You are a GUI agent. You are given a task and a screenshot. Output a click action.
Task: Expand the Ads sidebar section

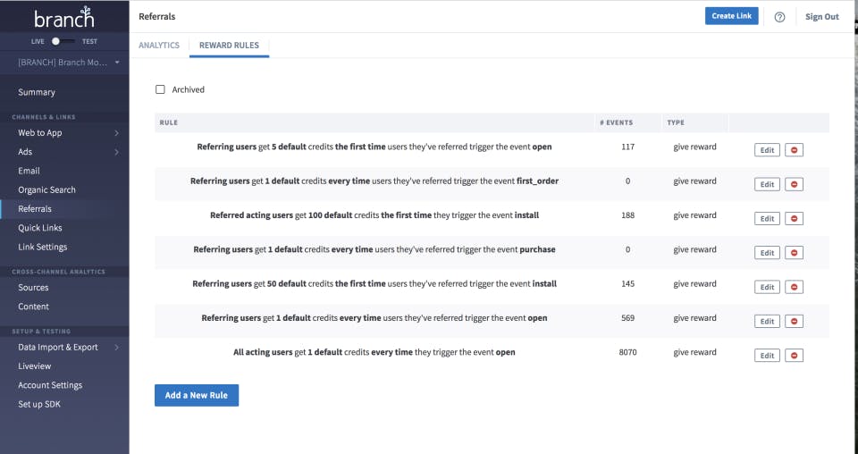coord(116,152)
